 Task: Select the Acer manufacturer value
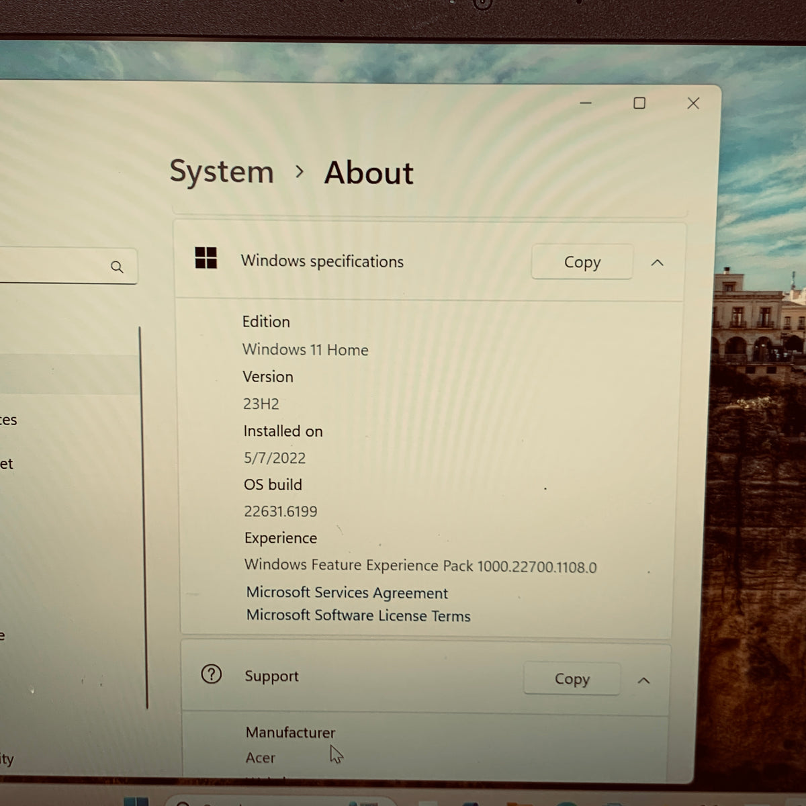click(x=261, y=758)
